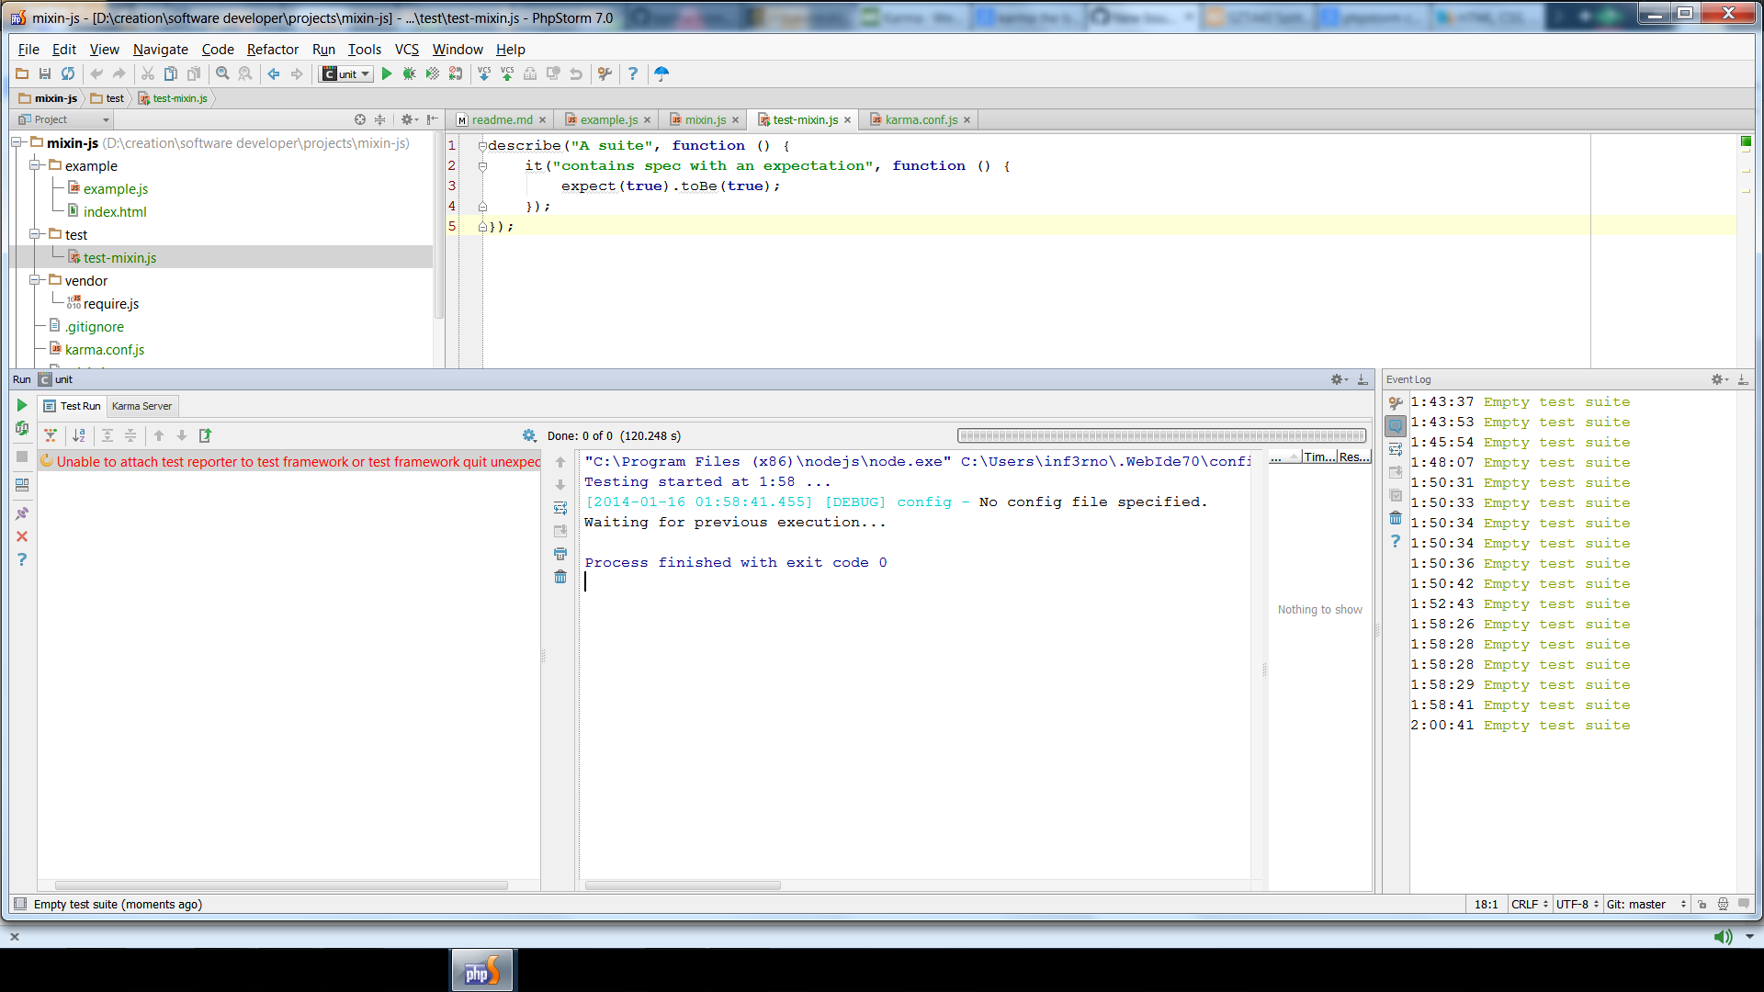The image size is (1764, 992).
Task: Click the test breadcrumb in navigation bar
Action: pyautogui.click(x=107, y=98)
